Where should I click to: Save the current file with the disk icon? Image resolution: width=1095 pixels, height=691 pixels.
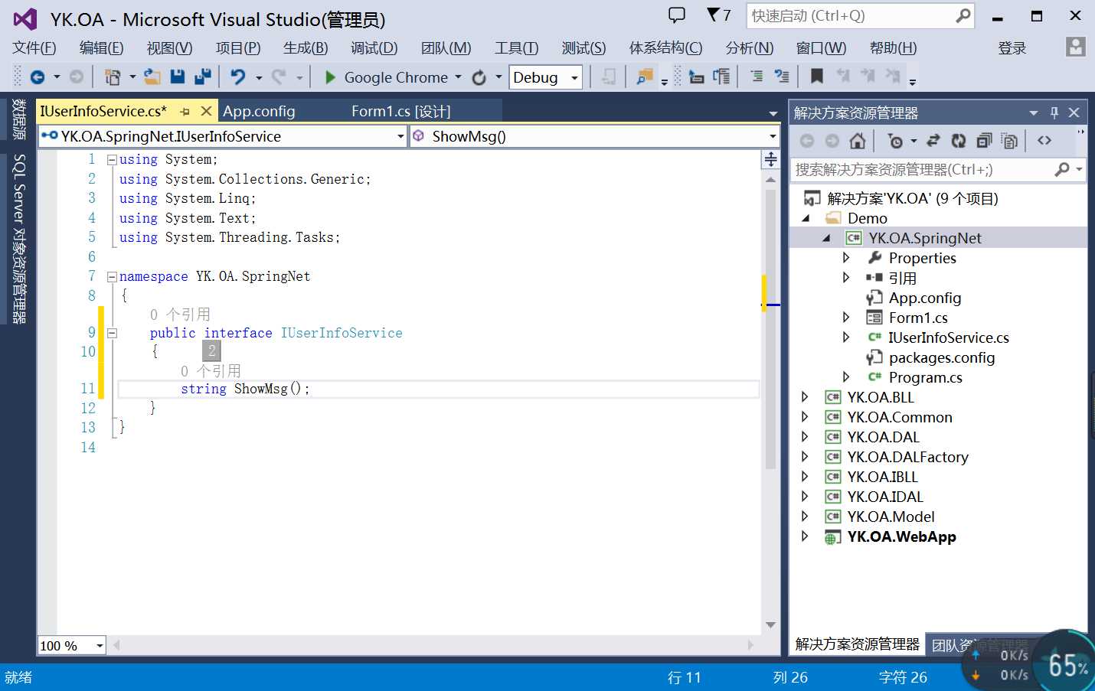[178, 77]
